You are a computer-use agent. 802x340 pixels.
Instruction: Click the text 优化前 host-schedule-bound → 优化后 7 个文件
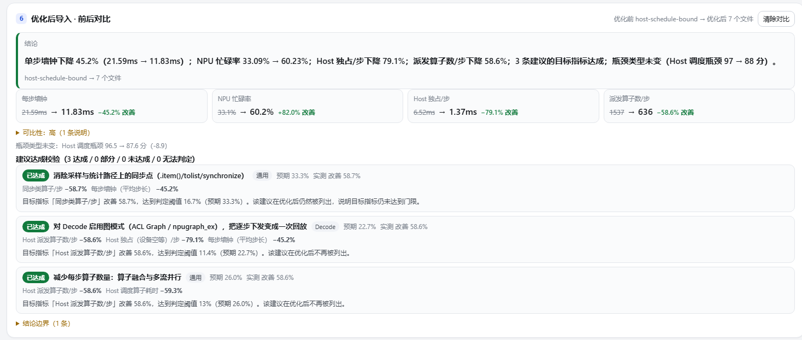[683, 19]
